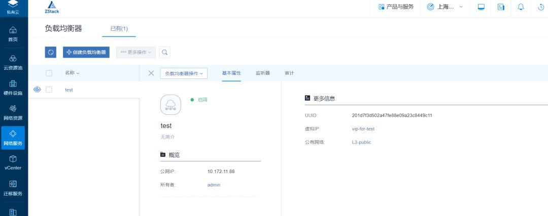Click the test name heading in details
The image size is (548, 216).
click(166, 126)
